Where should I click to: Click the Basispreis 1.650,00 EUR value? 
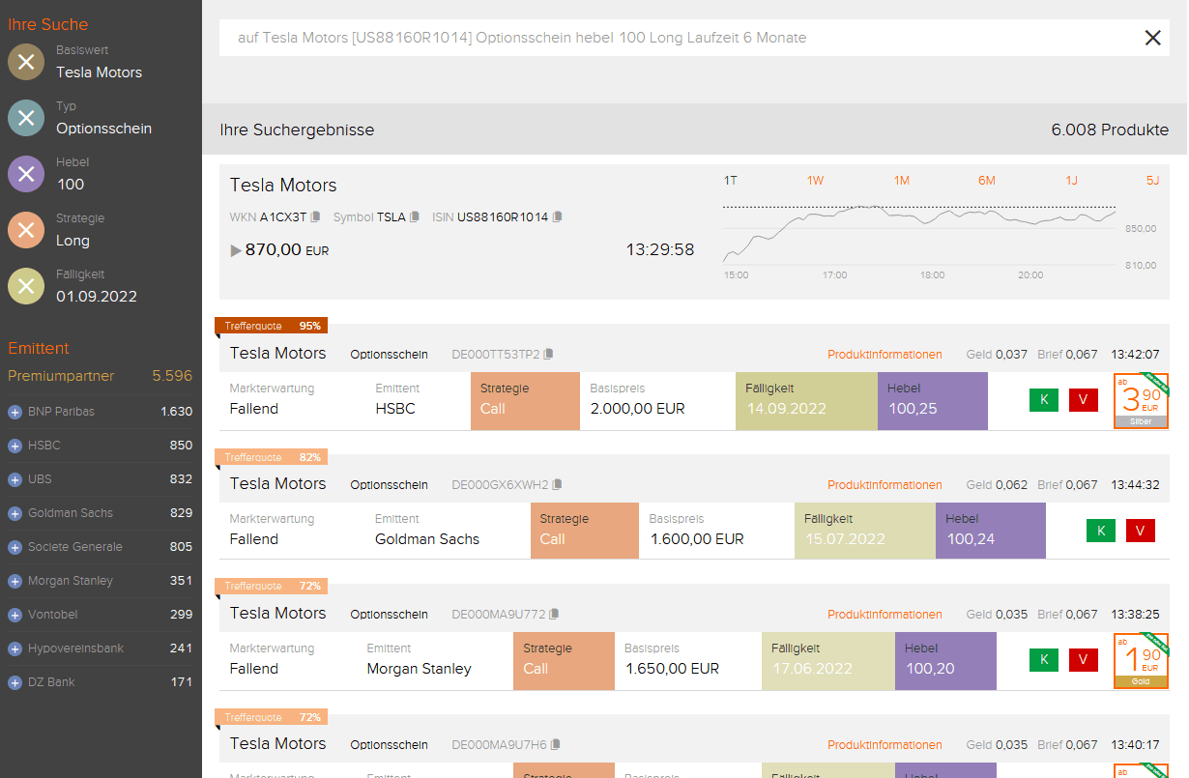(x=672, y=669)
